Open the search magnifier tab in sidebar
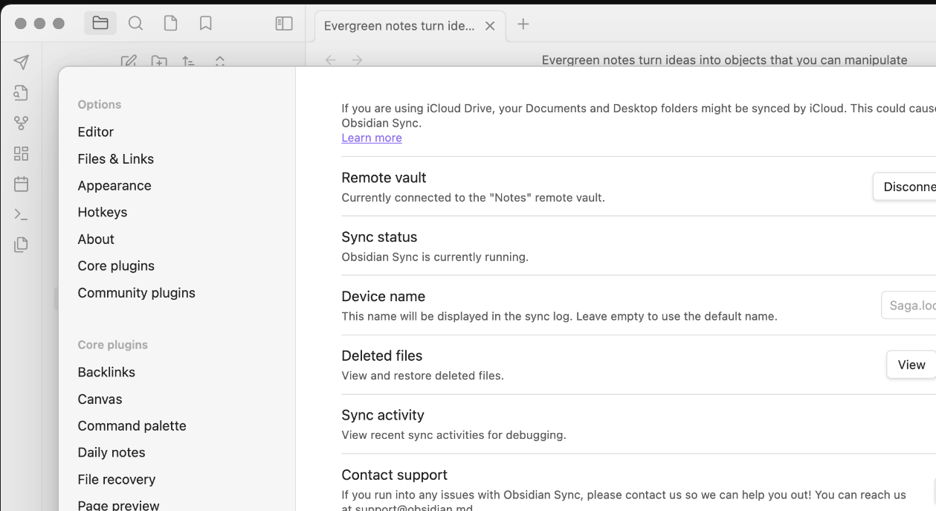Screen dimensions: 936x511 (x=135, y=24)
